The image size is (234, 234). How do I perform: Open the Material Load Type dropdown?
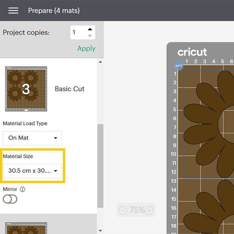pos(32,138)
